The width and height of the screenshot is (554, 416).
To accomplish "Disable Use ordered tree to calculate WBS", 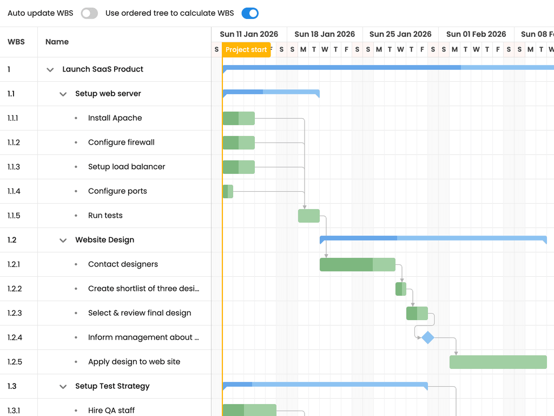I will pos(250,14).
